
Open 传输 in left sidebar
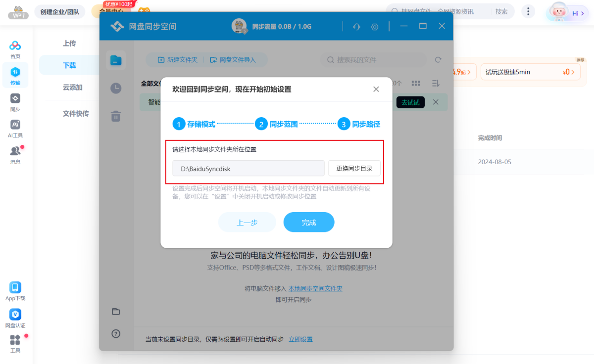point(15,76)
